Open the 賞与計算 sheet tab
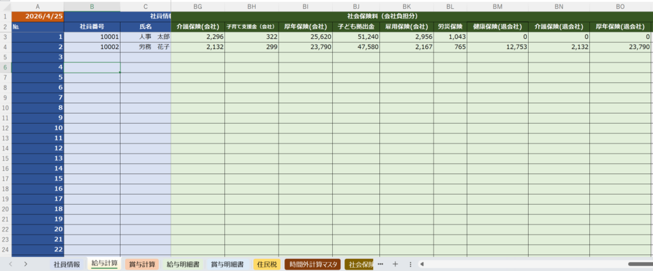This screenshot has width=653, height=271. tap(142, 264)
